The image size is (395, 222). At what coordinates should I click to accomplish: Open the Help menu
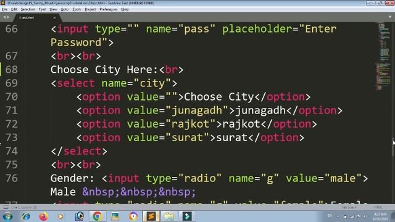click(x=125, y=9)
